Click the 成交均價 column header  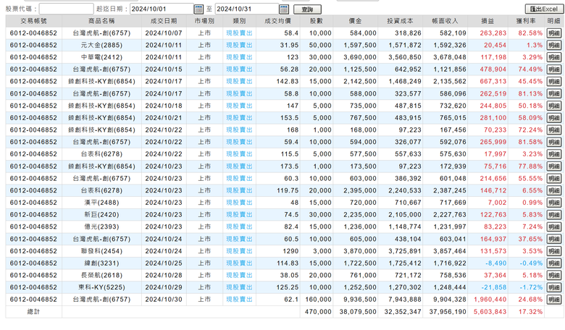(x=277, y=21)
